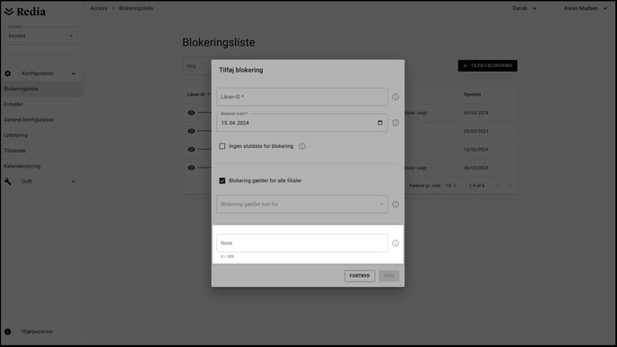The width and height of the screenshot is (617, 347).
Task: Click the Tilføj blokering button
Action: tap(488, 65)
